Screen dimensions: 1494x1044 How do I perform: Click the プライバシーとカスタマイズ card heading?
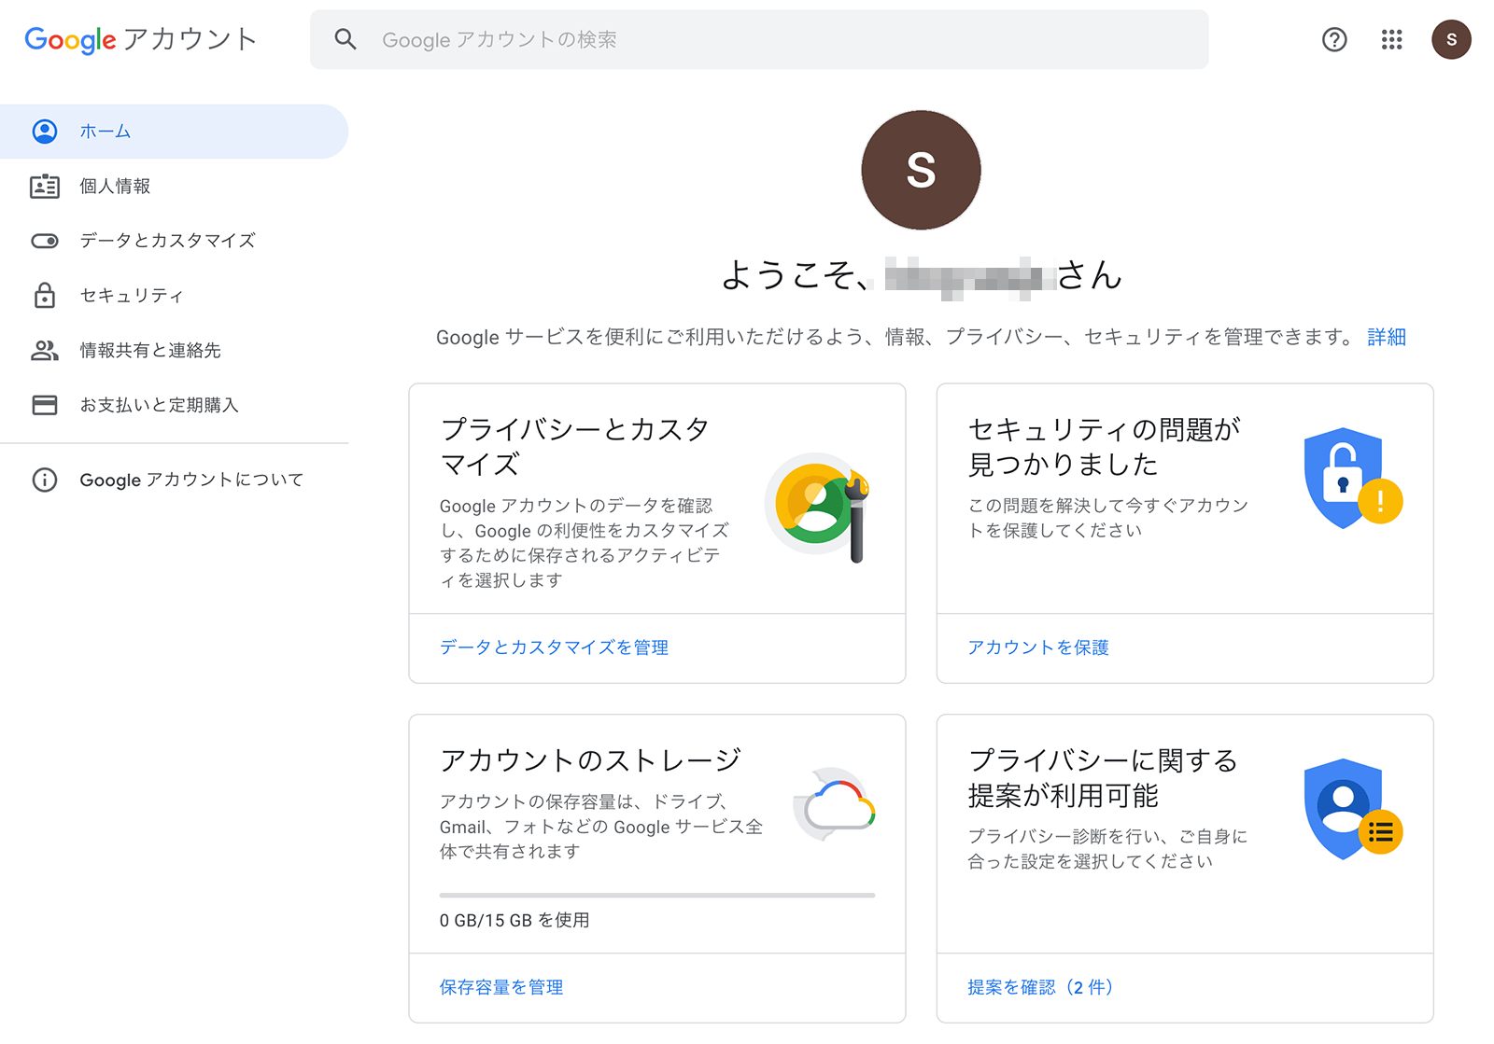pos(574,446)
